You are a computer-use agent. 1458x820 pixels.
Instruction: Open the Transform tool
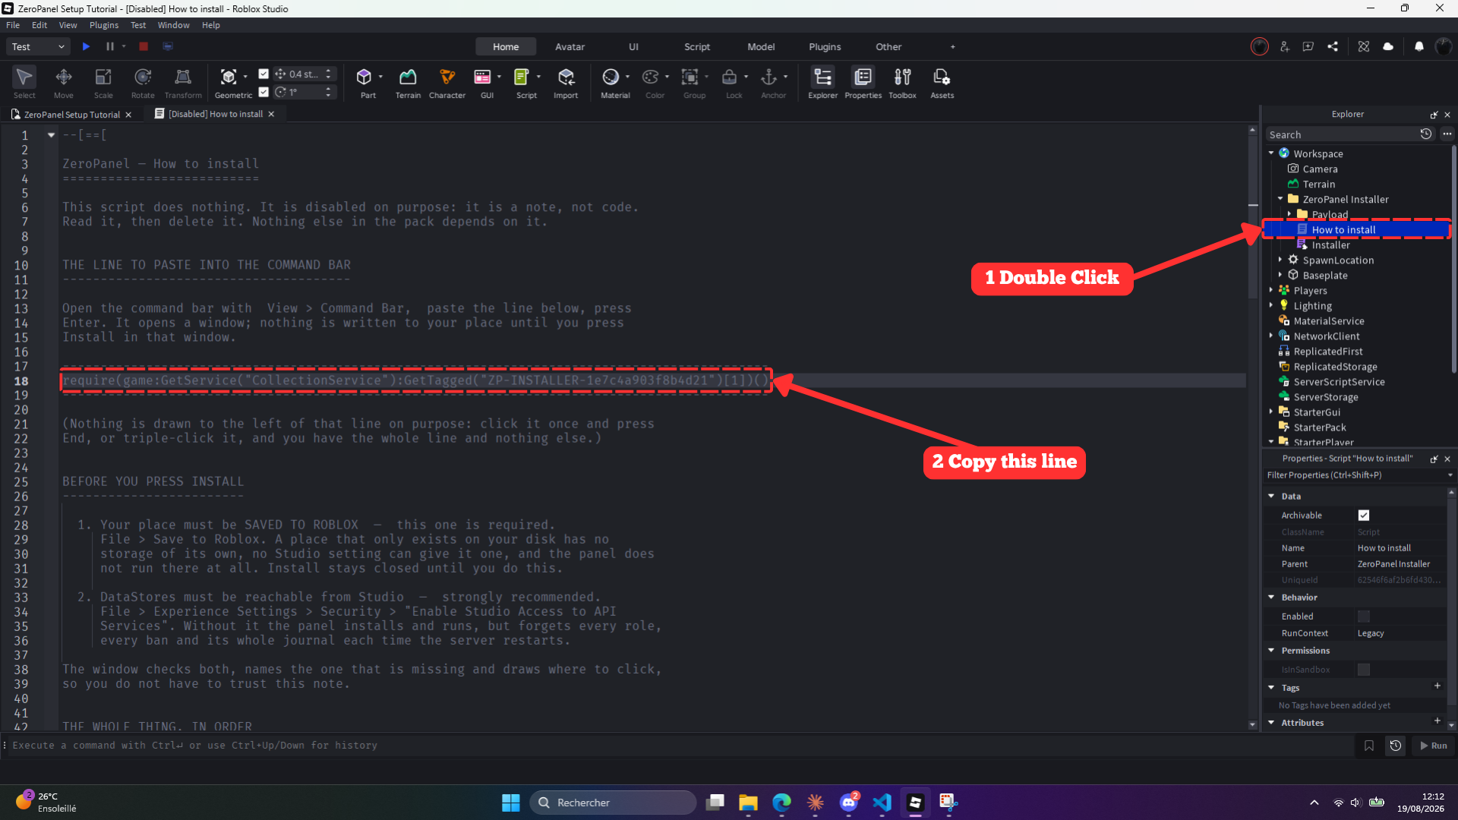(x=183, y=82)
